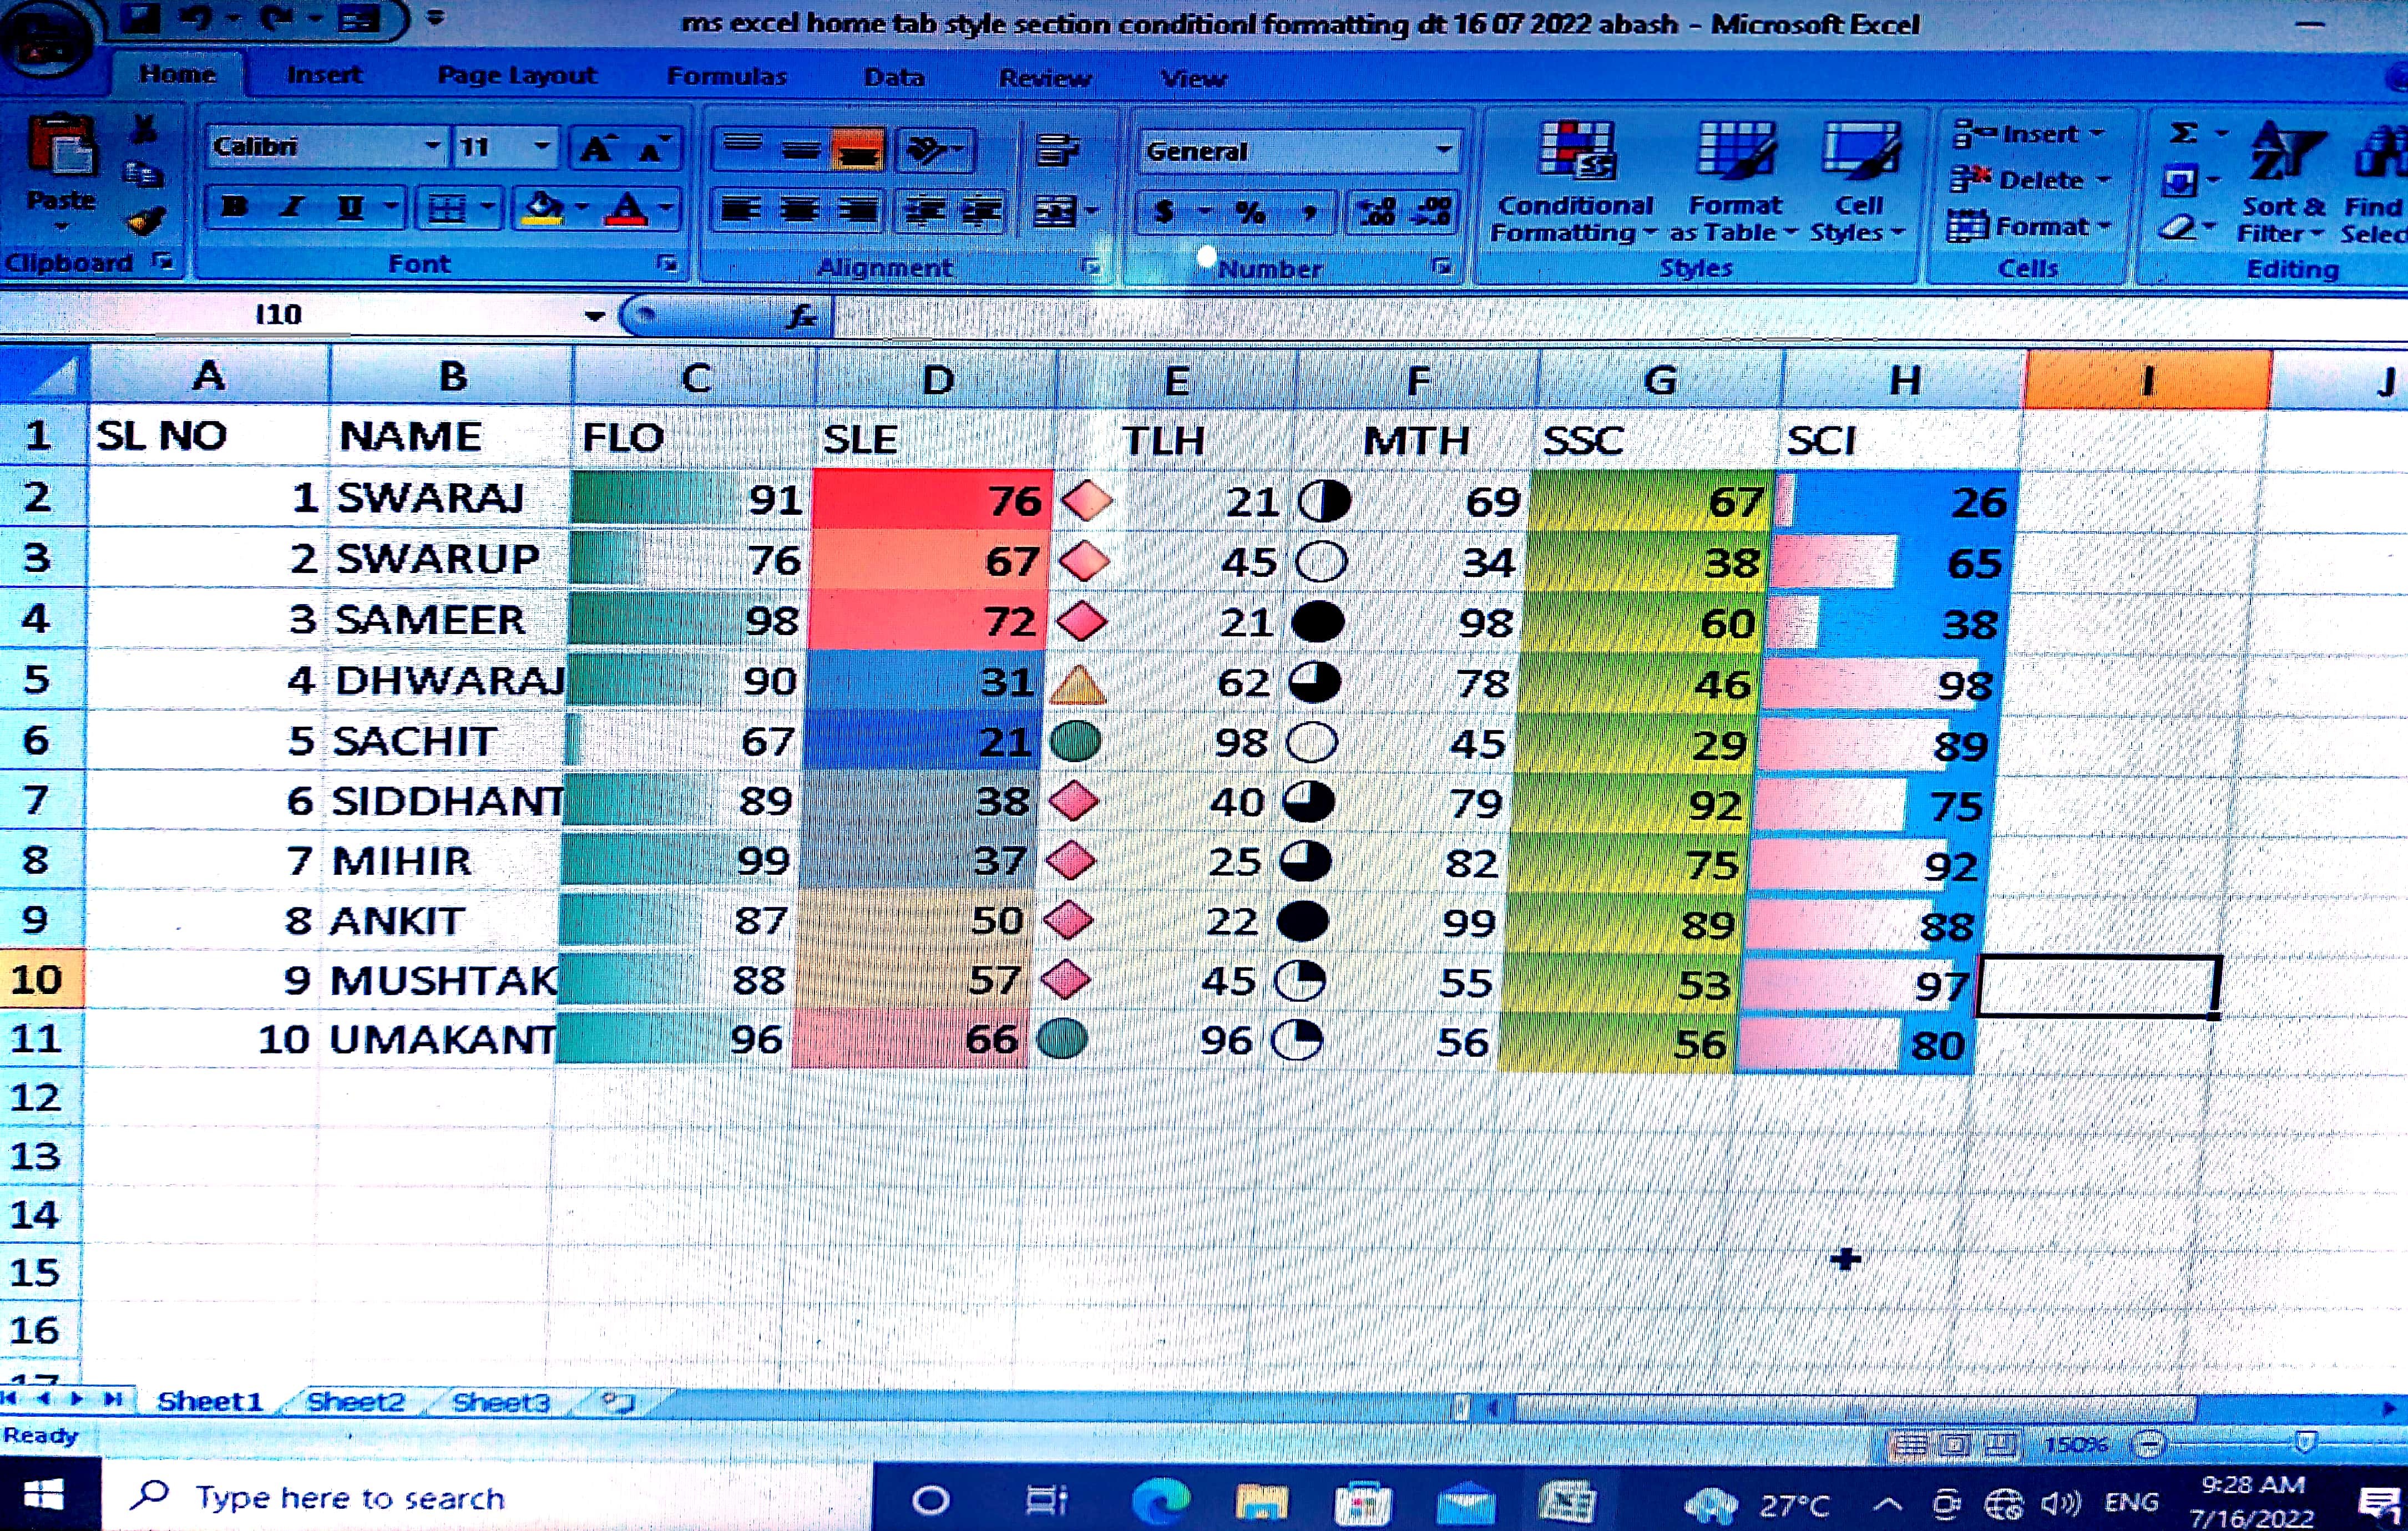Open the Sheet2 worksheet tab
Screen dimensions: 2408x1531
click(355, 1402)
